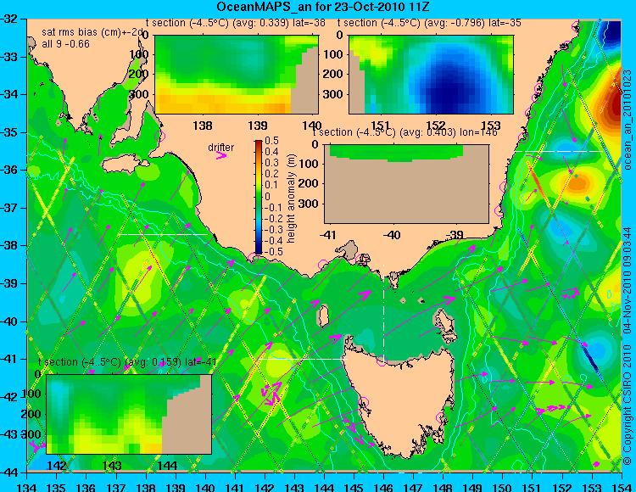The height and width of the screenshot is (492, 636).
Task: Select the "drifter" legend label
Action: pos(221,148)
